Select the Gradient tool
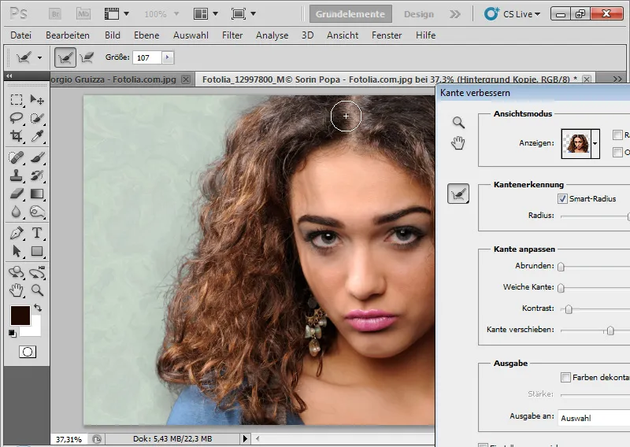The height and width of the screenshot is (447, 630). 37,194
